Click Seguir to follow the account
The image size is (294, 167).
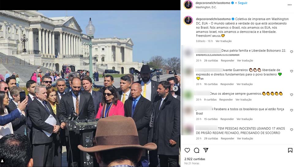point(243,3)
